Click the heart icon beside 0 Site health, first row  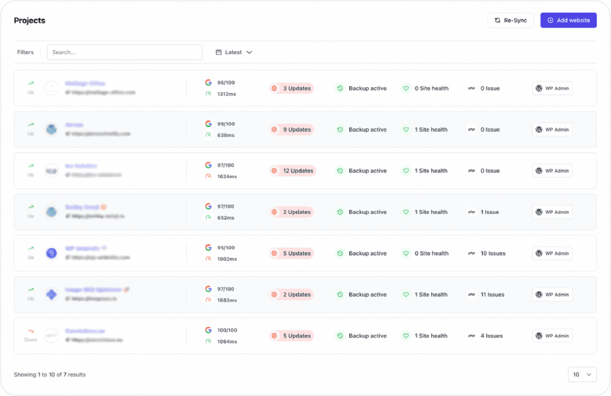pyautogui.click(x=406, y=88)
